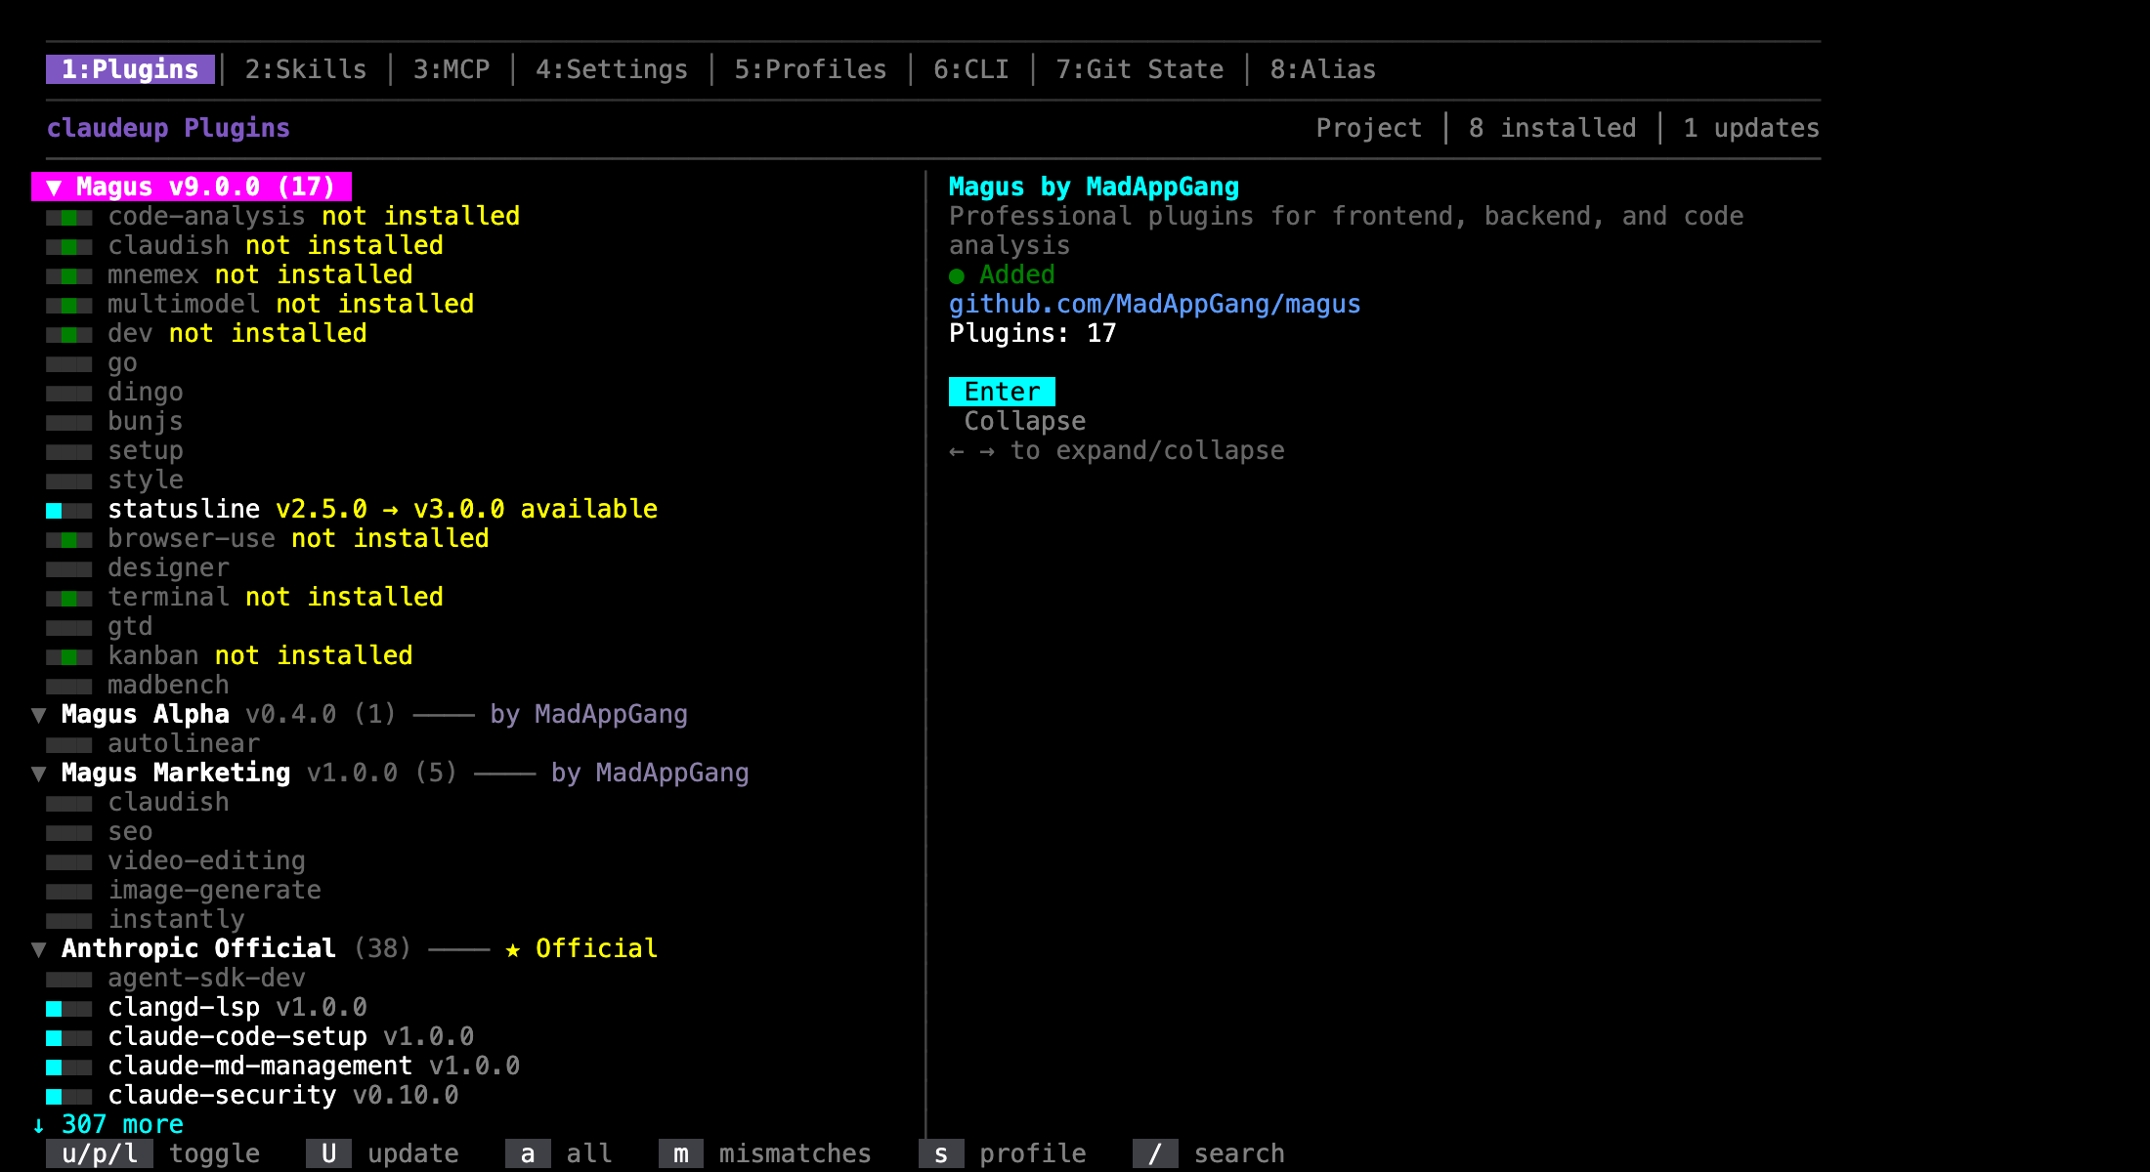The image size is (2150, 1172).
Task: Toggle scope indicator for mnemex
Action: 69,275
